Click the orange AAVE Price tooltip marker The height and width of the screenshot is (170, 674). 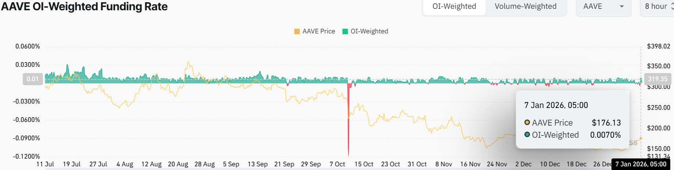(527, 123)
